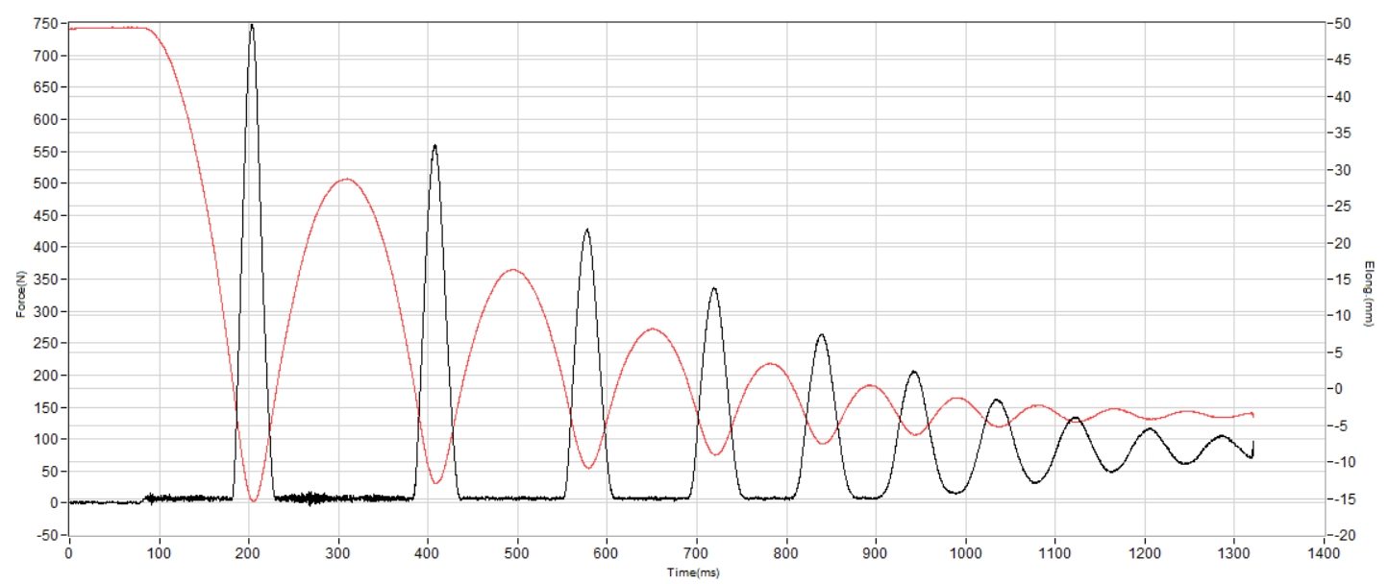Click the third black force peak near 425 N

pyautogui.click(x=586, y=231)
